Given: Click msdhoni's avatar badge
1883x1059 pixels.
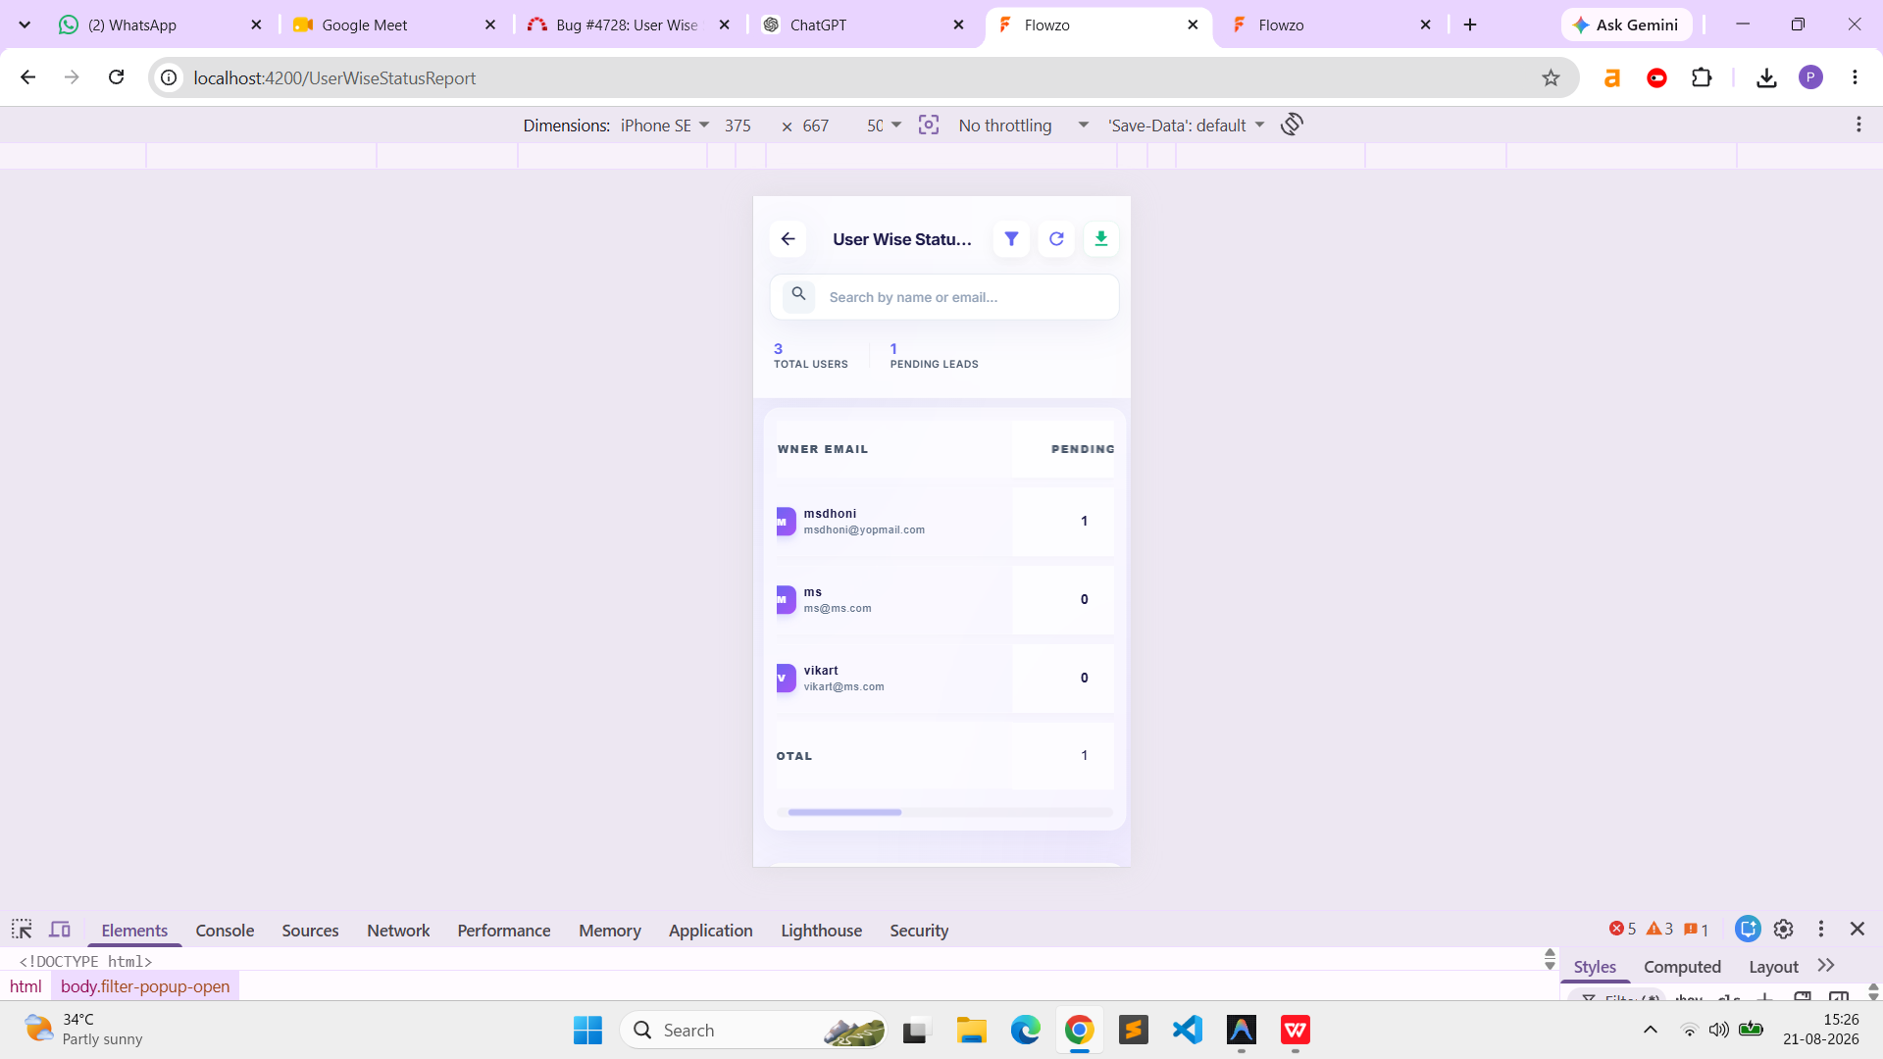Looking at the screenshot, I should point(786,522).
